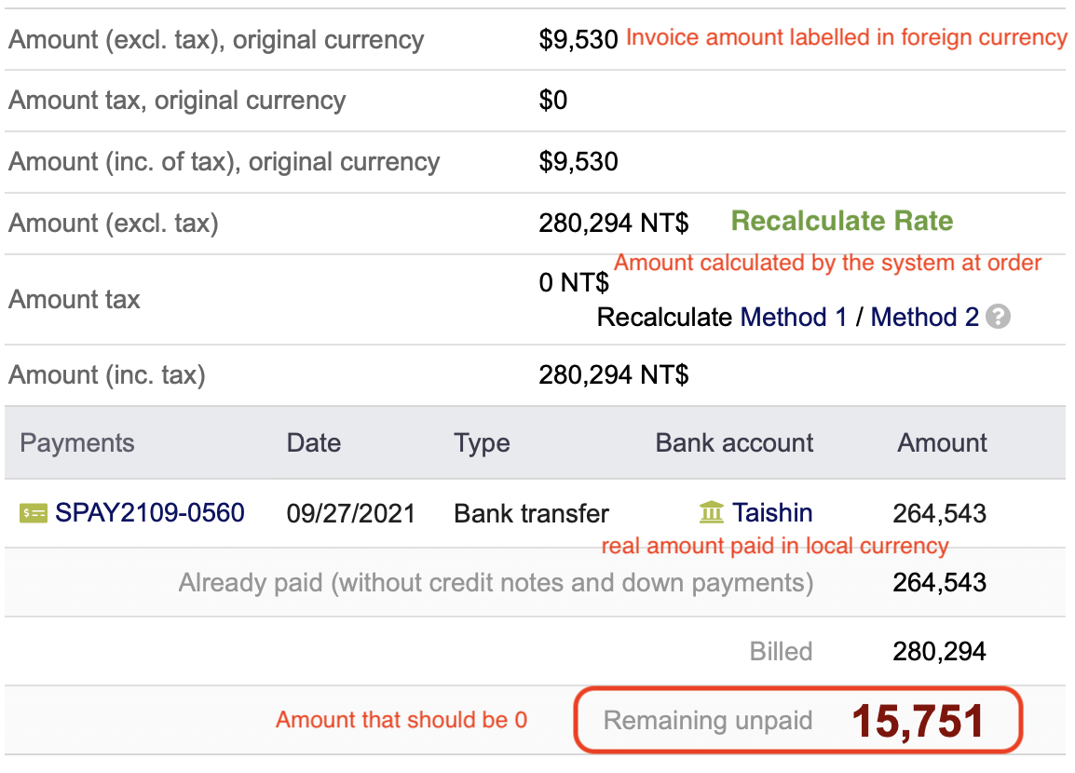Recalculate using Method 2
The image size is (1075, 773).
pyautogui.click(x=925, y=317)
